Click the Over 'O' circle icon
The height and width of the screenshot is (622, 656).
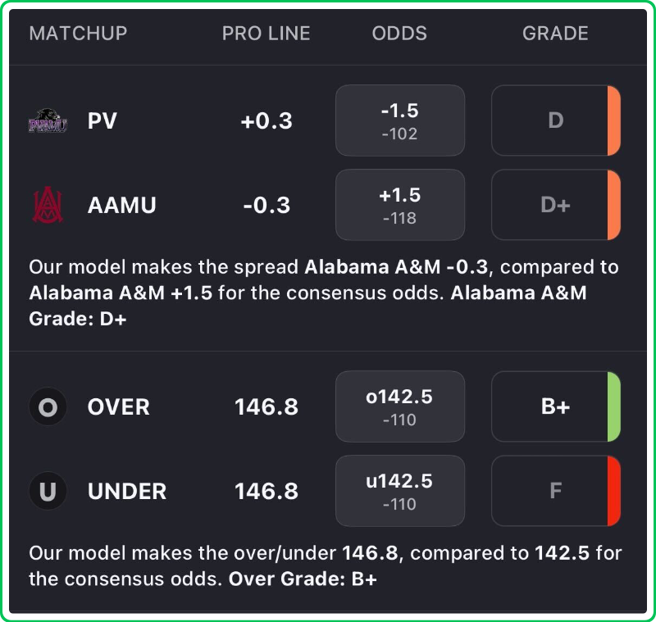pyautogui.click(x=48, y=407)
